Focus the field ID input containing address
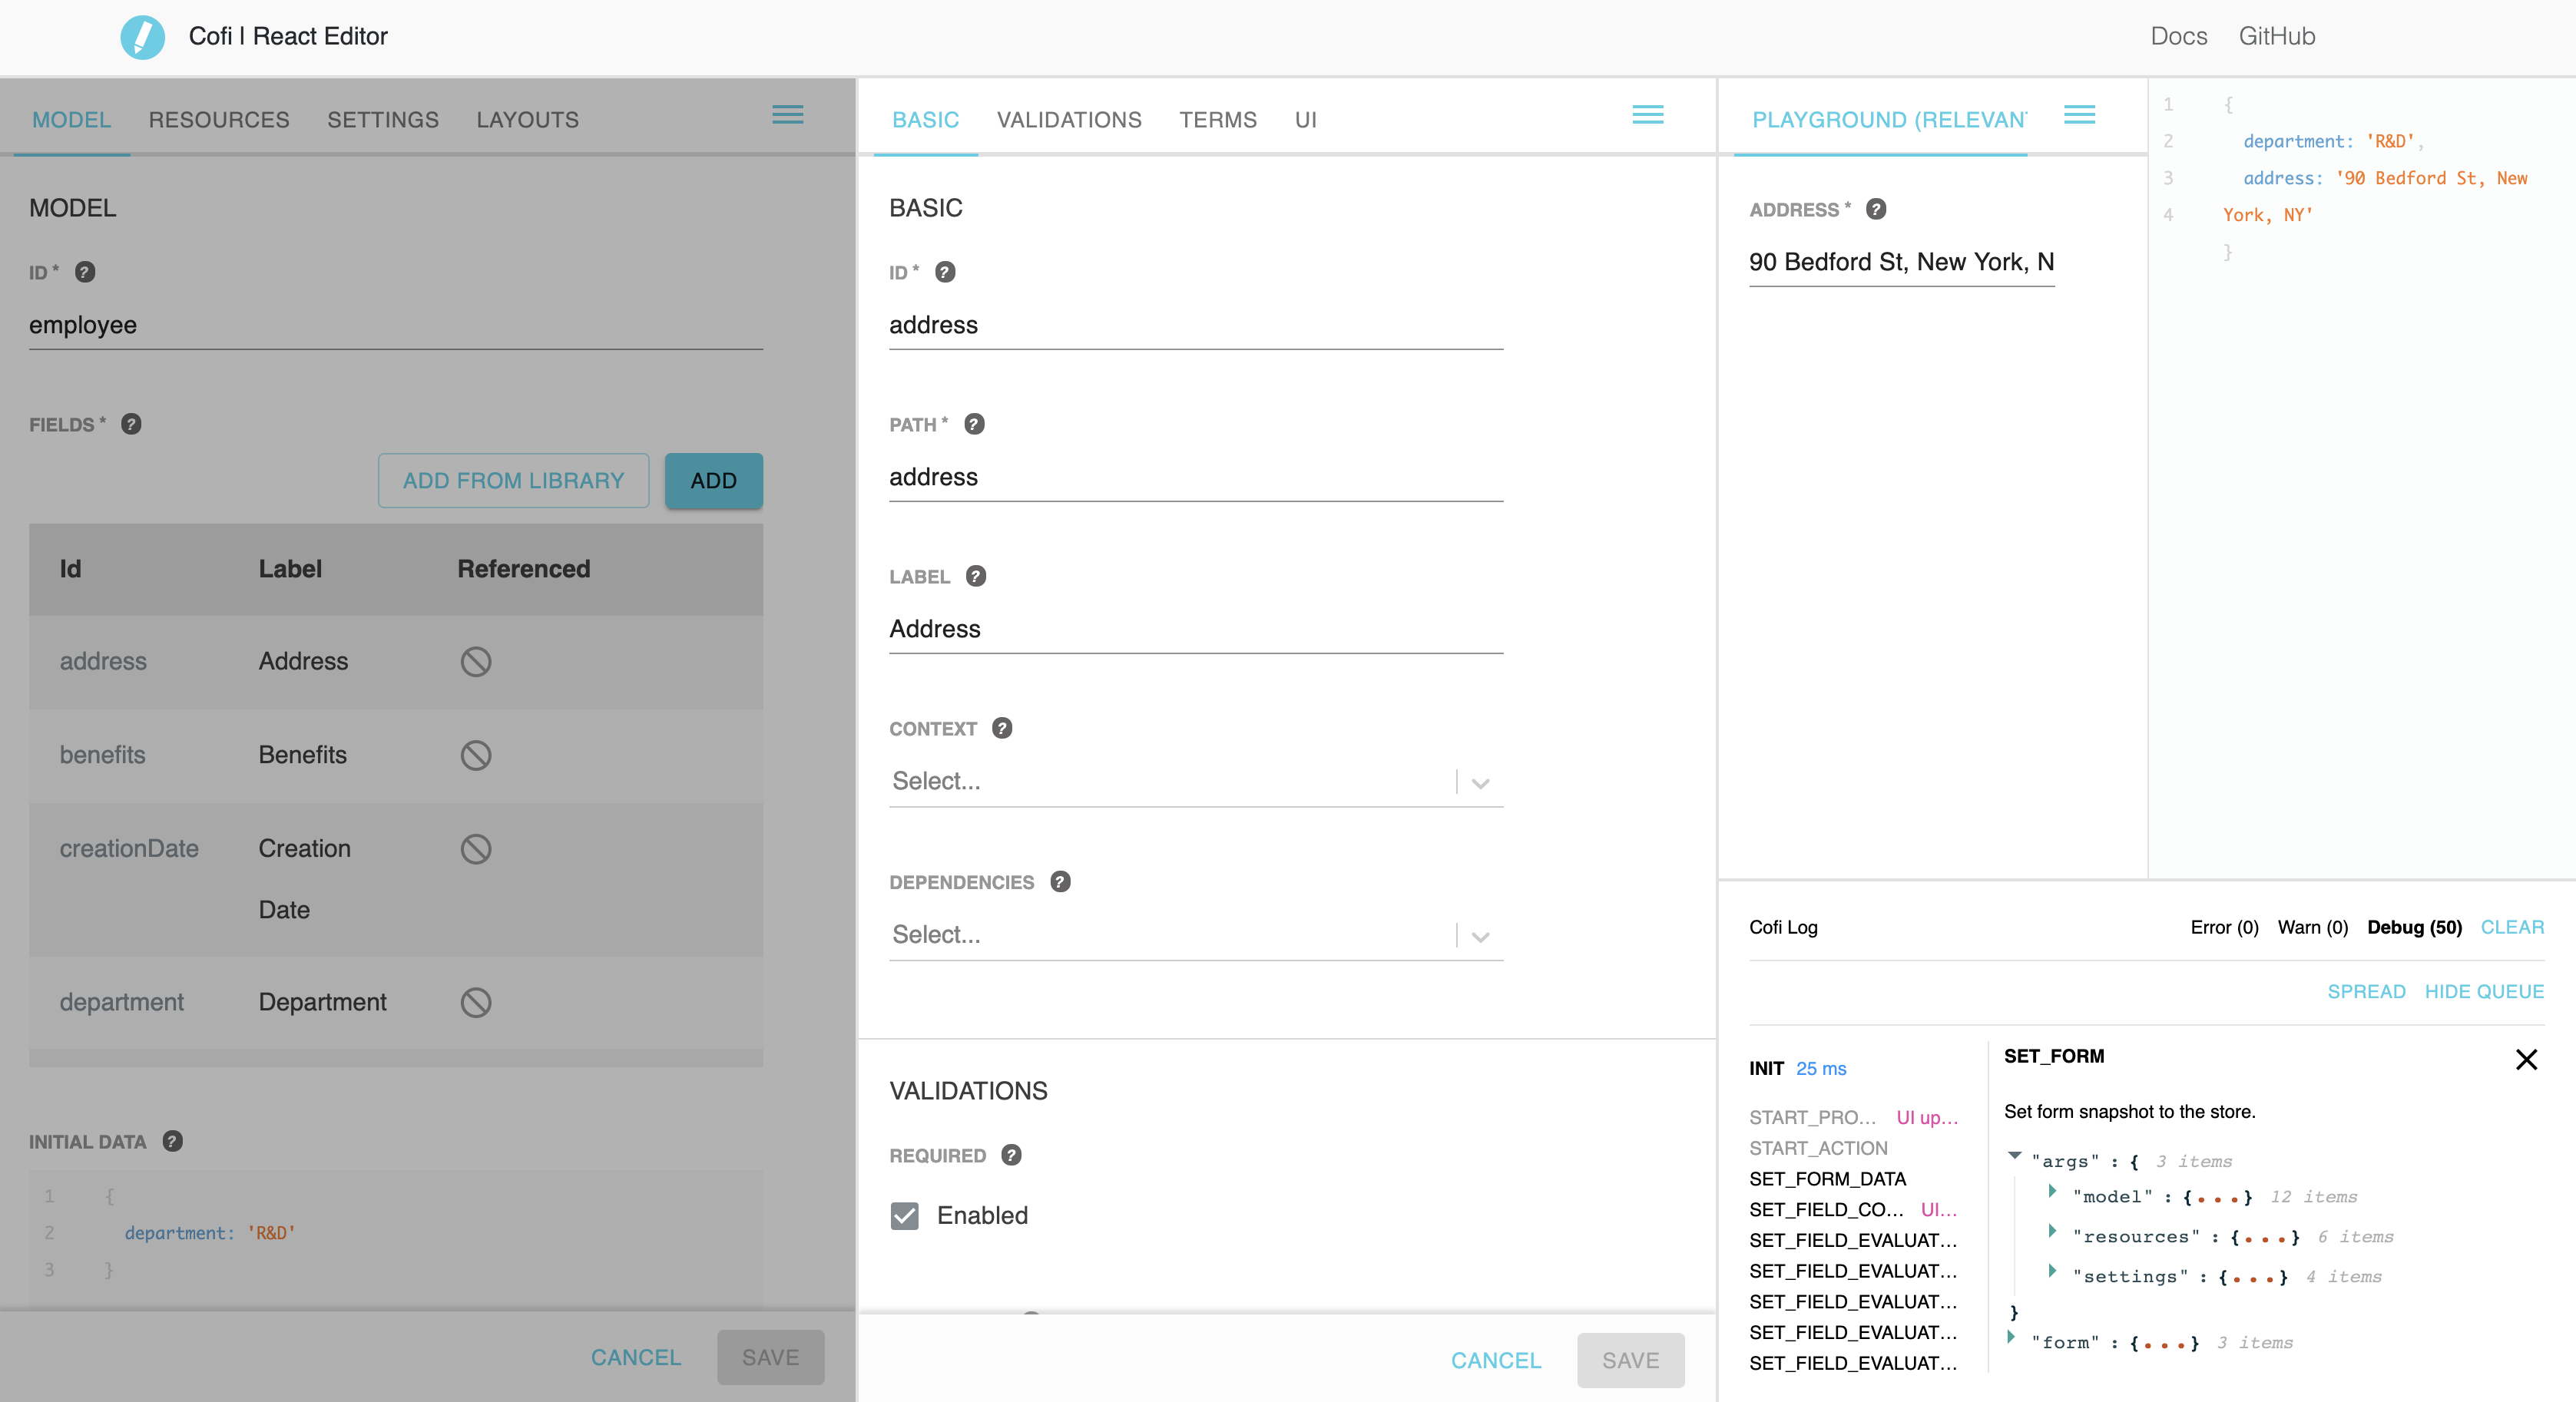 pyautogui.click(x=1196, y=325)
